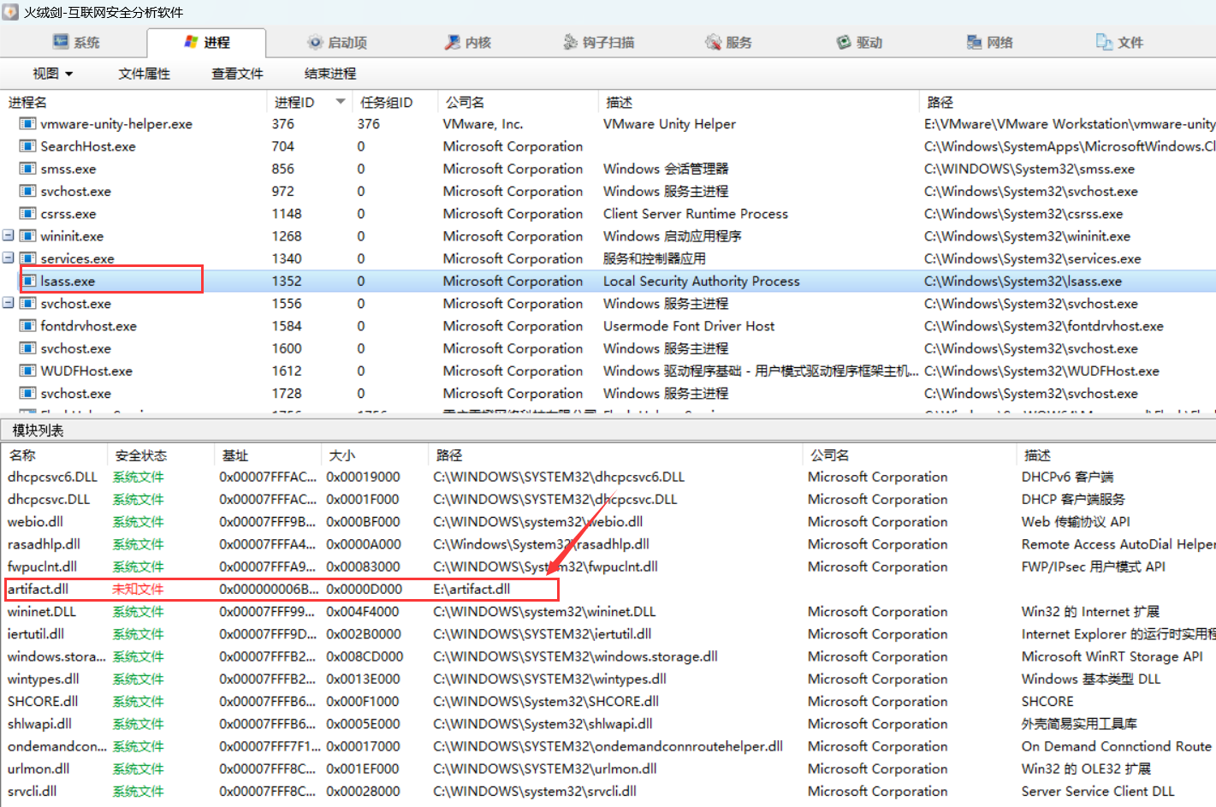Image resolution: width=1216 pixels, height=807 pixels.
Task: Select the artifact.dll module row
Action: tap(282, 589)
